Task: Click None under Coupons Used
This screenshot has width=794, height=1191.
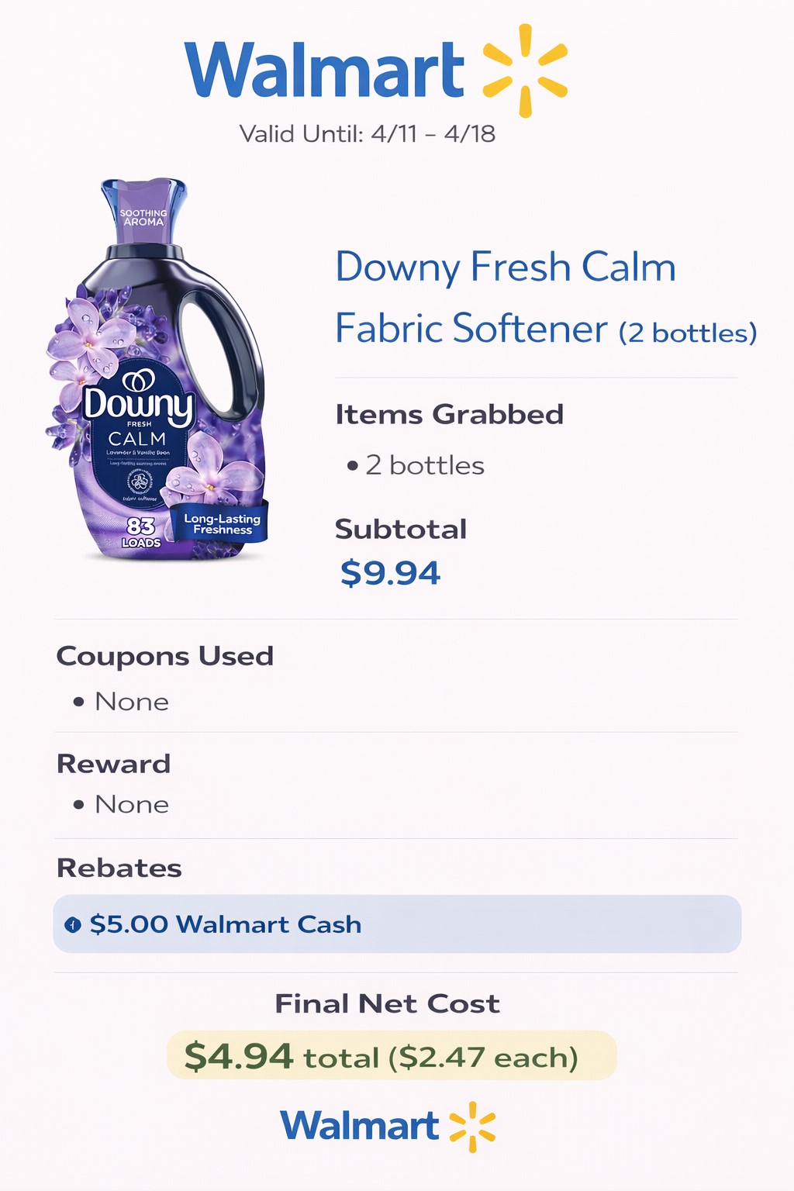Action: pos(131,702)
